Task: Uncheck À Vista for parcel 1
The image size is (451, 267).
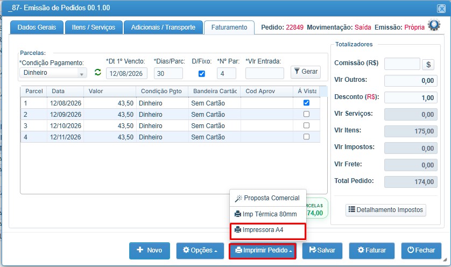Action: click(306, 103)
